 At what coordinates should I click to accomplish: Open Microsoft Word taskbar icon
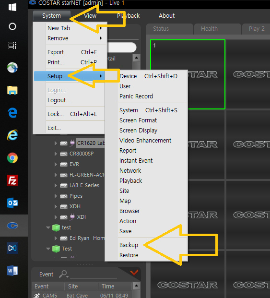12,271
